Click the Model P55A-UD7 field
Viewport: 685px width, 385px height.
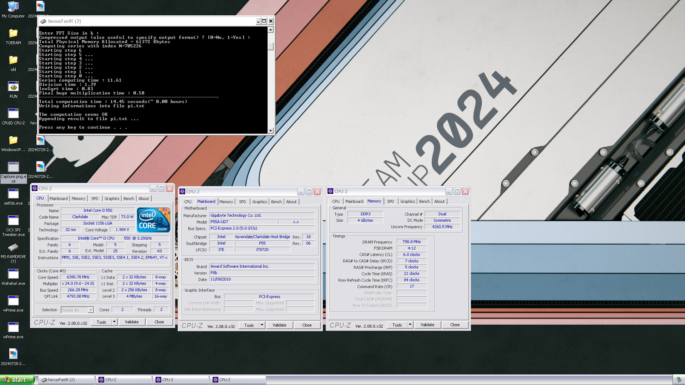pyautogui.click(x=243, y=222)
